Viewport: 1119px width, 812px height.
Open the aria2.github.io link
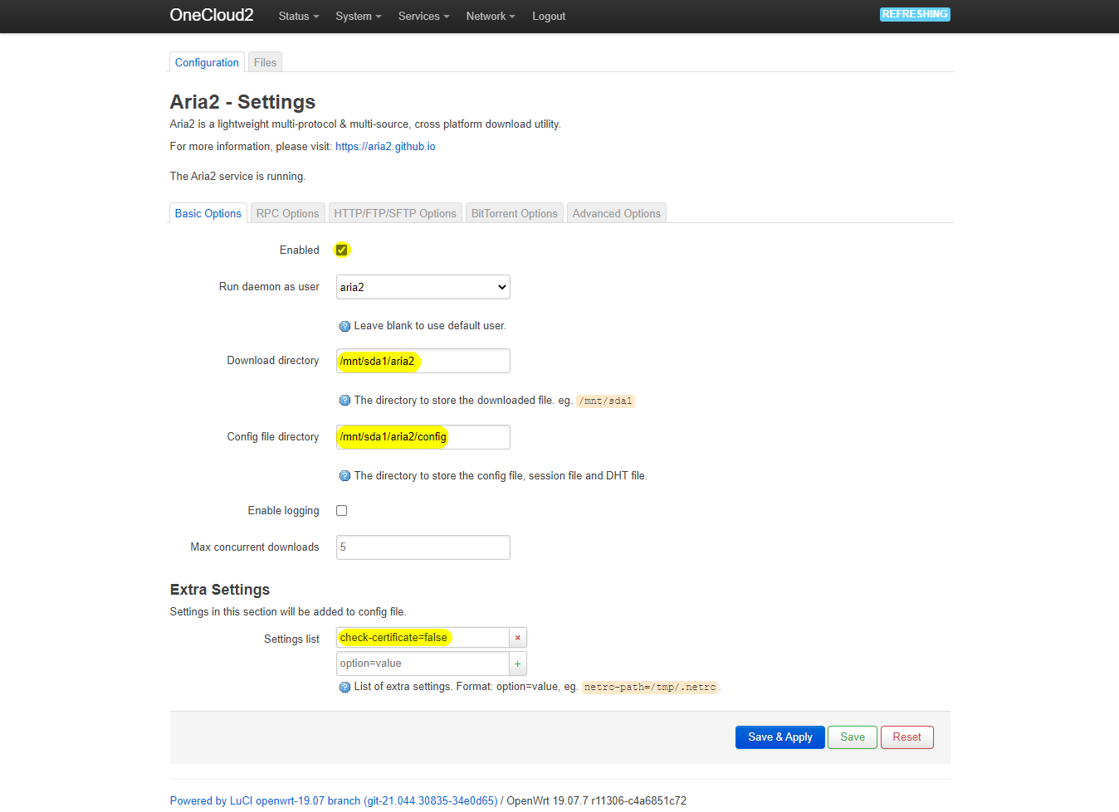click(385, 147)
